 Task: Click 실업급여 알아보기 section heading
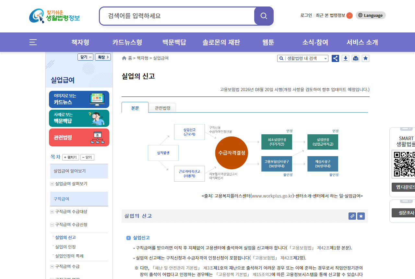(x=79, y=171)
